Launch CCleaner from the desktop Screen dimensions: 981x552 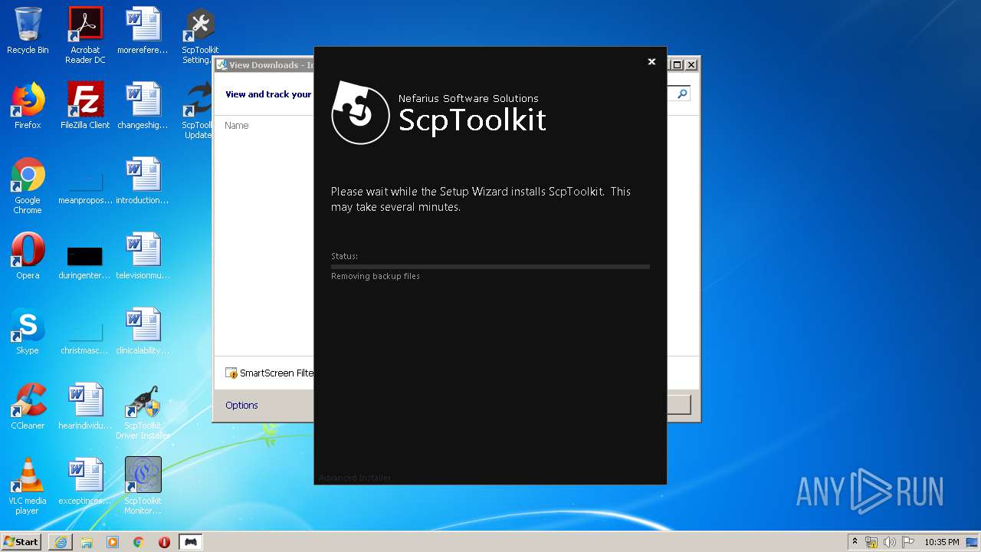pyautogui.click(x=28, y=406)
